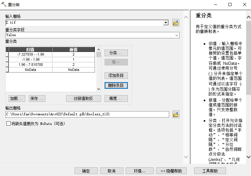The height and width of the screenshot is (176, 251).
Task: Click the 唯一 unique button
Action: [x=116, y=62]
